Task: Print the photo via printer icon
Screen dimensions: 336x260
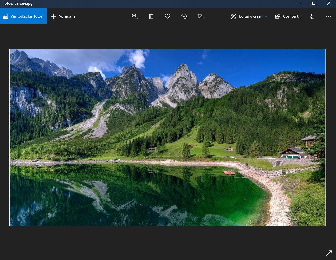Action: pos(313,16)
